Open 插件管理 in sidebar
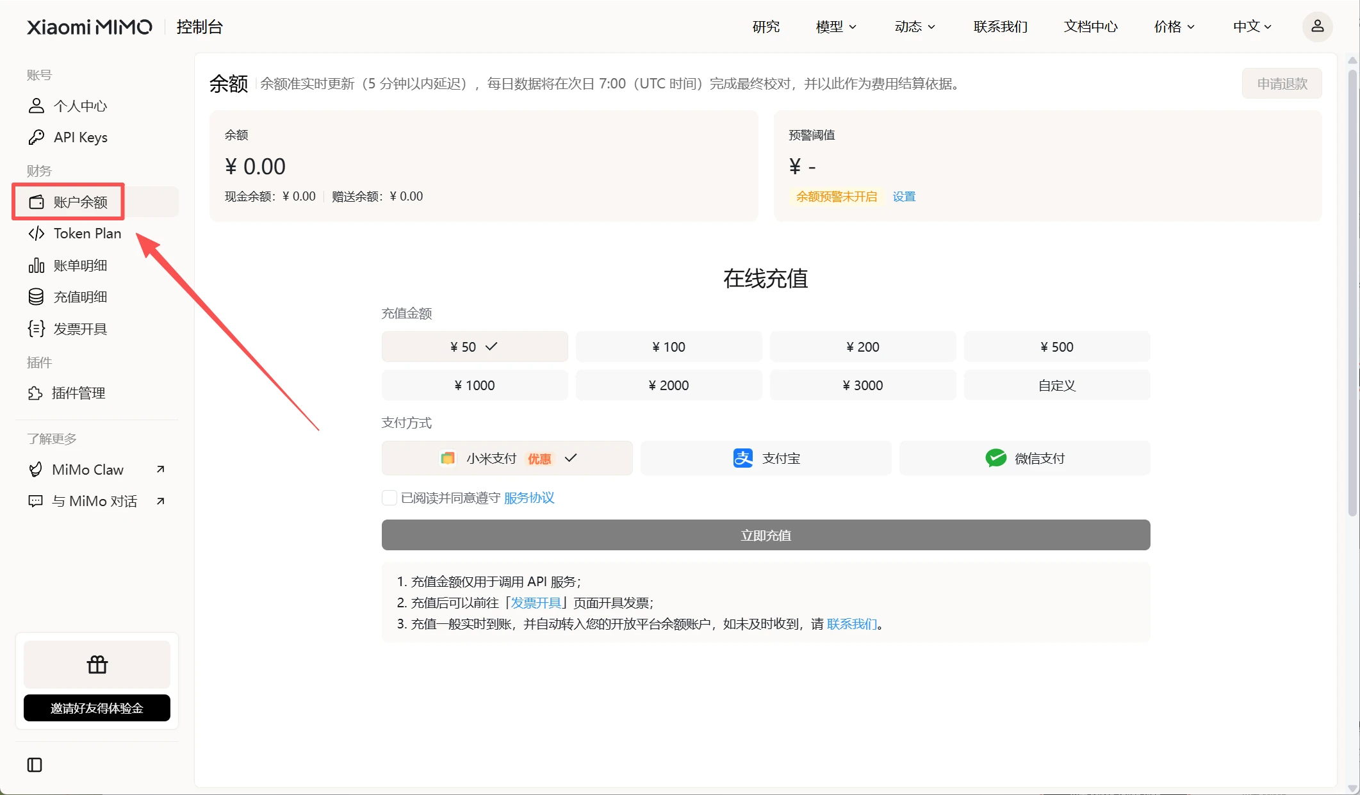This screenshot has height=795, width=1360. pyautogui.click(x=97, y=393)
